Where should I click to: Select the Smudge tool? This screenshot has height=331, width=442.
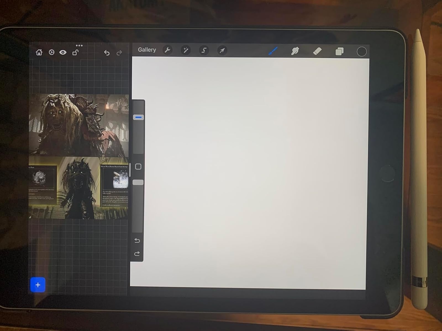click(295, 51)
